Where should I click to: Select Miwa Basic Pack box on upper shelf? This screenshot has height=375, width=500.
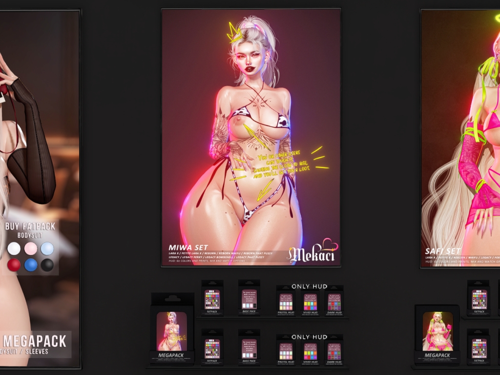tap(249, 298)
